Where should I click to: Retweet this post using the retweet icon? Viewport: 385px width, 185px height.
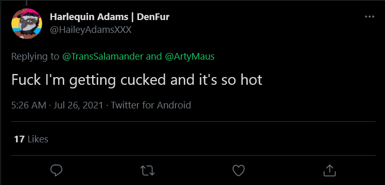147,171
